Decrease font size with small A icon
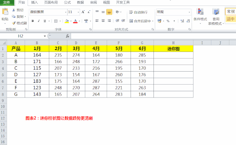This screenshot has height=145, width=236. pyautogui.click(x=89, y=12)
